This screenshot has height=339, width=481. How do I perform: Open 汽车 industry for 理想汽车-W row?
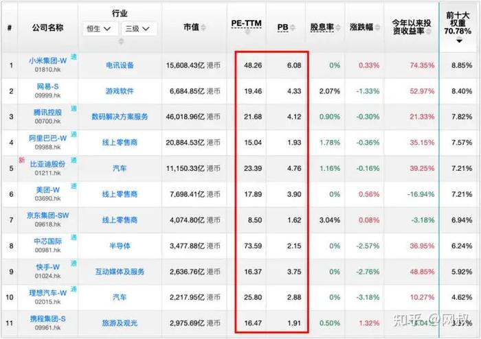pos(120,297)
